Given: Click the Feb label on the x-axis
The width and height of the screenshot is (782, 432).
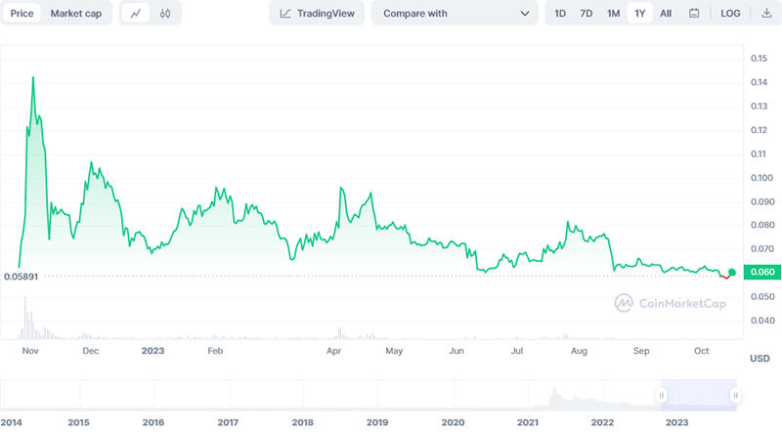Looking at the screenshot, I should pos(215,351).
